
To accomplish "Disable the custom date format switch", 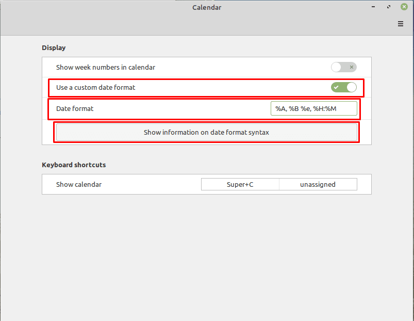I will [x=343, y=87].
